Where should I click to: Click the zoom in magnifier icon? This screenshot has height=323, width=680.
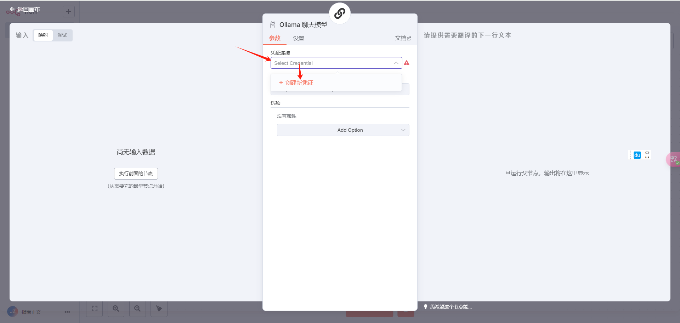click(x=116, y=308)
